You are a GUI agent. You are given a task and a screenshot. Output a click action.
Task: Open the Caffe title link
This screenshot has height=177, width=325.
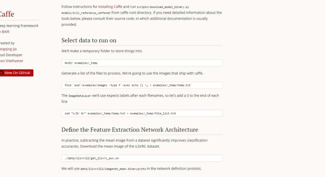click(x=6, y=14)
